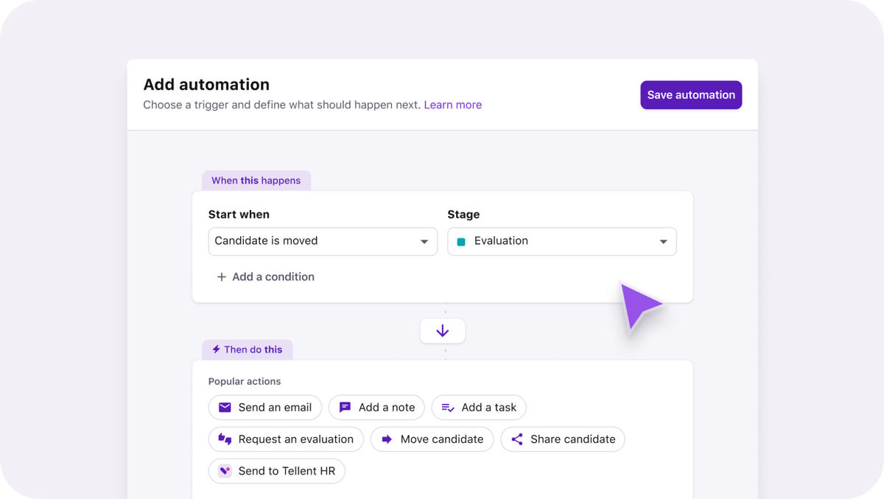884x499 pixels.
Task: Click the lightning bolt on Then do this
Action: 215,349
